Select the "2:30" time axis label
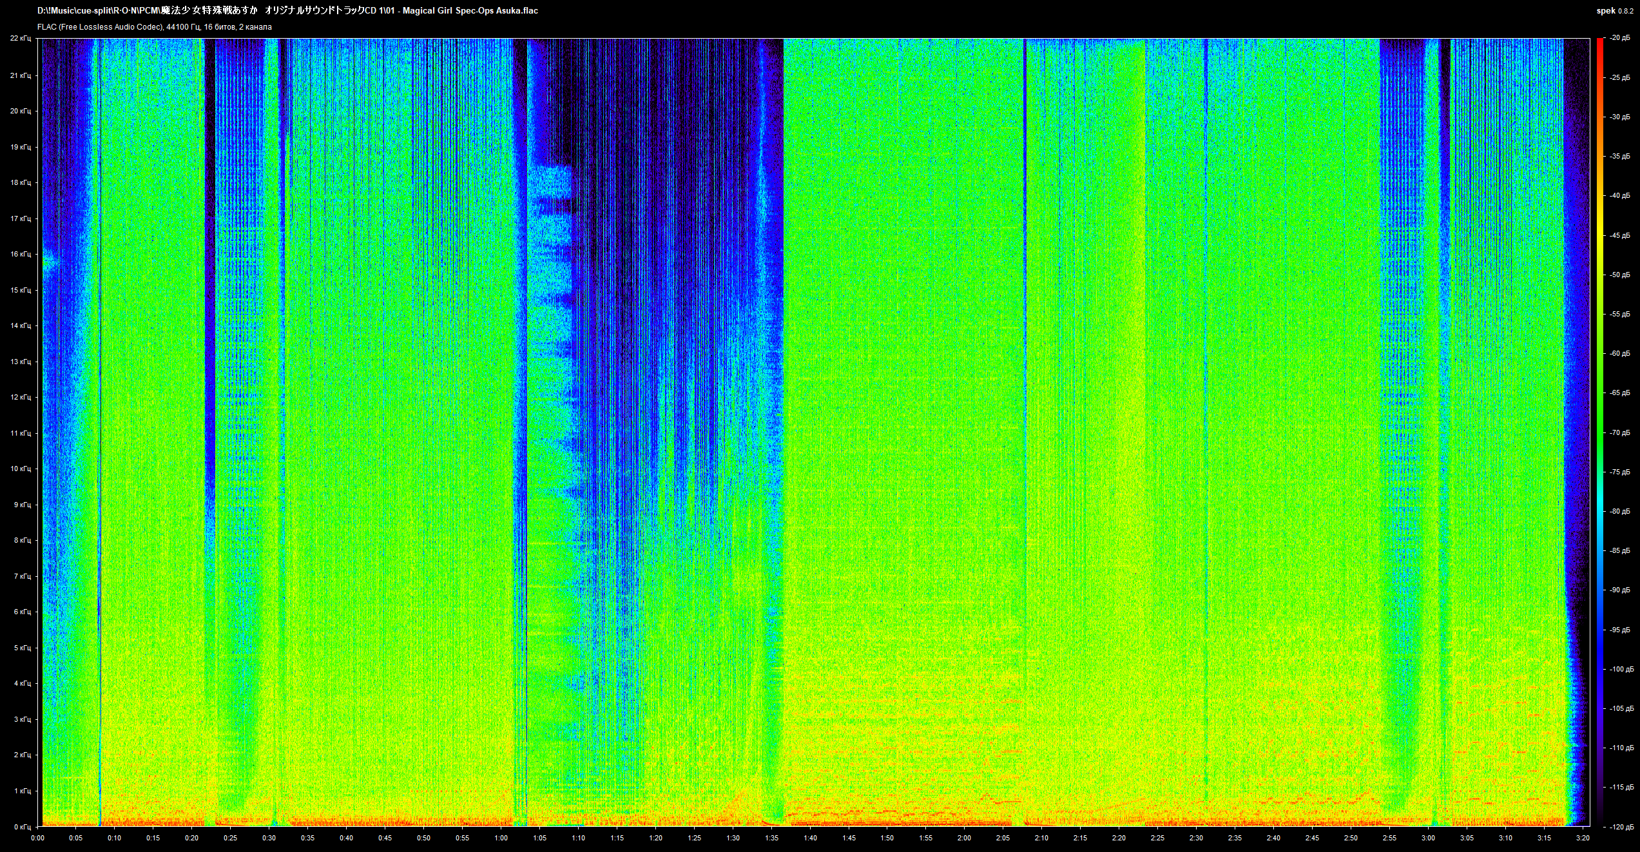This screenshot has height=852, width=1640. tap(1196, 838)
